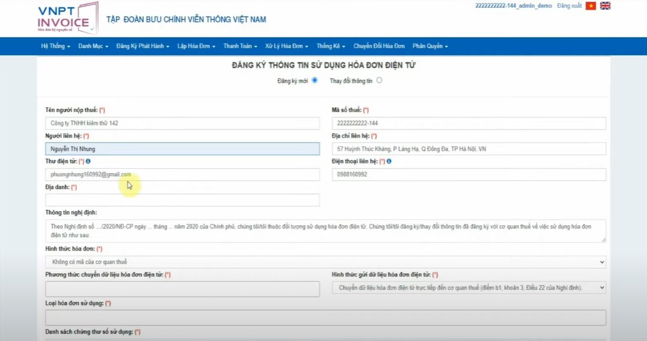Select the Thay đổi thông tin radio button

coord(379,80)
